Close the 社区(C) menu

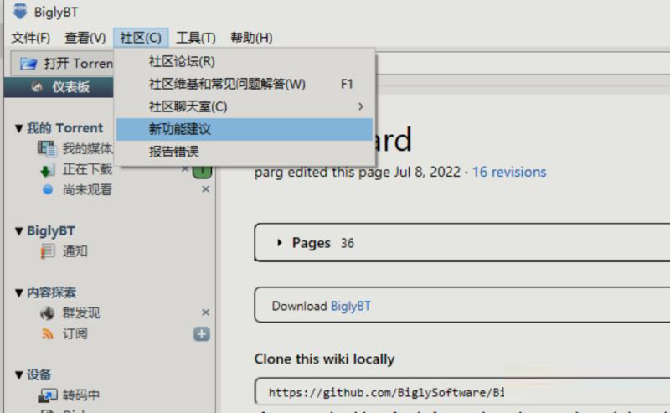(x=141, y=38)
